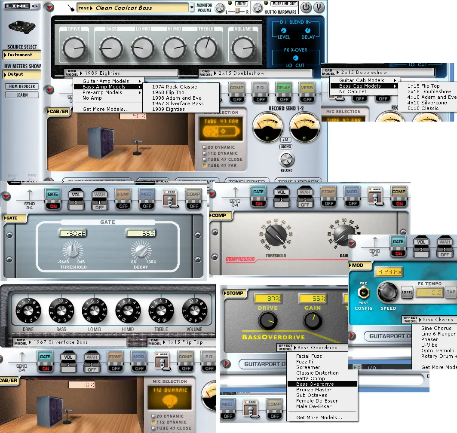Toggle the FX Tempo (OFF) button
457x433 pixels.
click(x=407, y=292)
